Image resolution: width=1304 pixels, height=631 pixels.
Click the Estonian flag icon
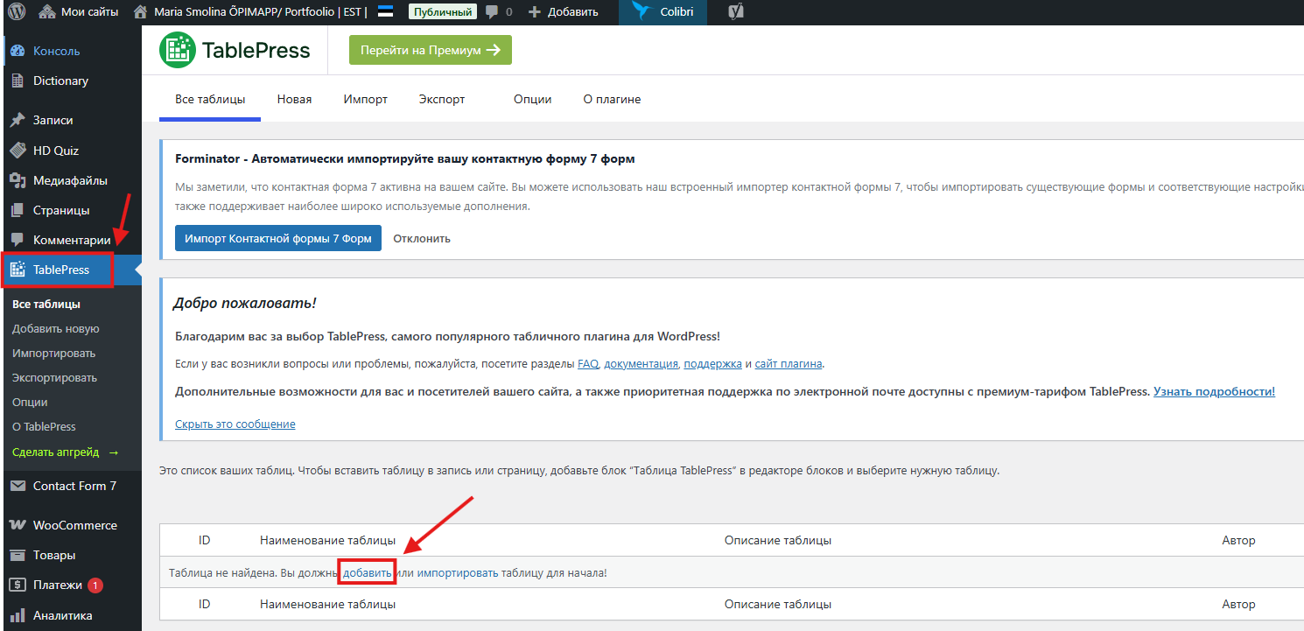[x=385, y=12]
